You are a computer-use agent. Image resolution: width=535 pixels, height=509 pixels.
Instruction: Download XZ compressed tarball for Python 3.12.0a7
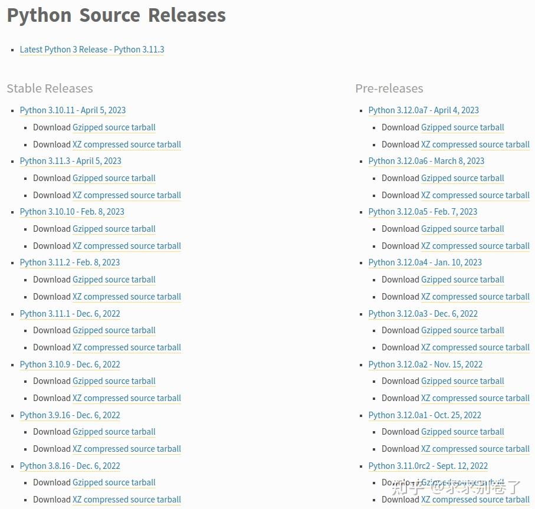pyautogui.click(x=475, y=145)
